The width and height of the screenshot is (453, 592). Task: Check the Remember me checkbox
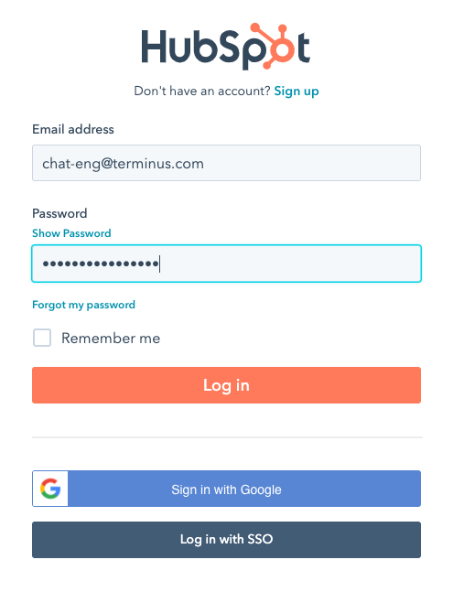[x=42, y=338]
